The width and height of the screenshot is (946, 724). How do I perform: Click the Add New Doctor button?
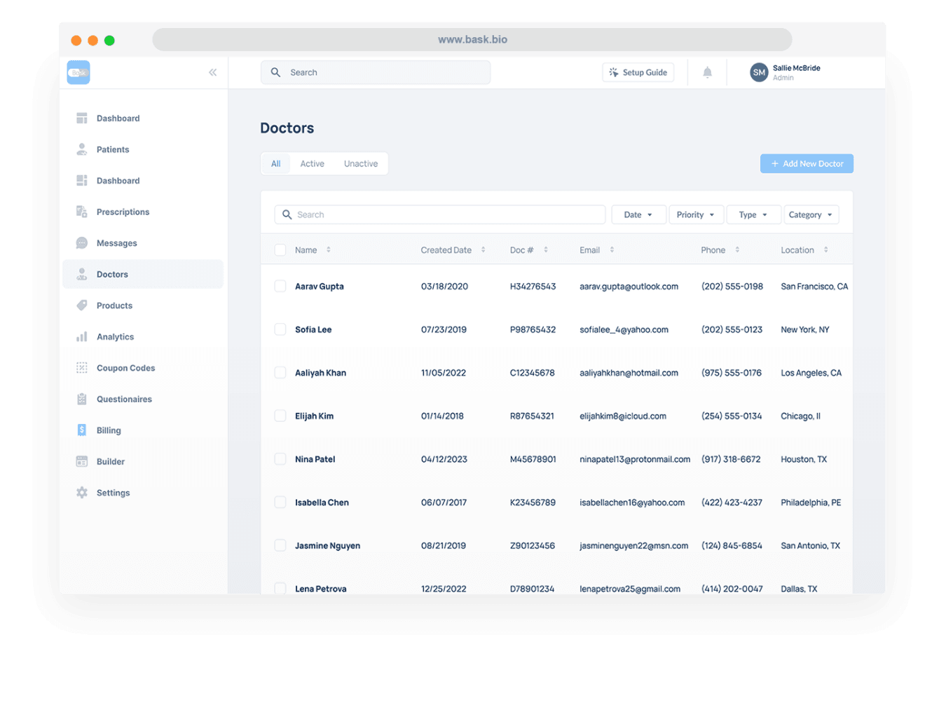pyautogui.click(x=807, y=164)
